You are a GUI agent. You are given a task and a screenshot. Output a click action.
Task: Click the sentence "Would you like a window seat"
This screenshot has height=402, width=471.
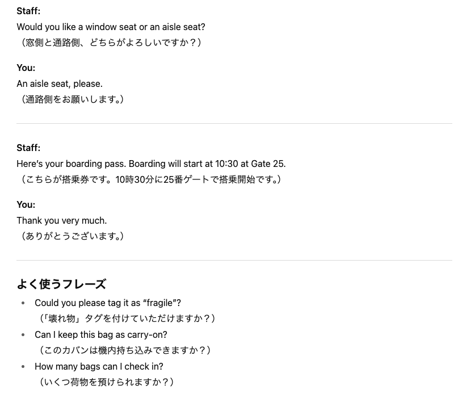tap(111, 27)
